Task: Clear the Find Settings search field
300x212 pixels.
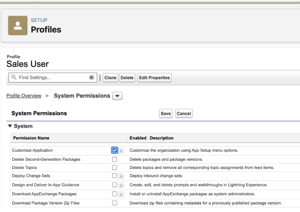Action: pyautogui.click(x=91, y=77)
